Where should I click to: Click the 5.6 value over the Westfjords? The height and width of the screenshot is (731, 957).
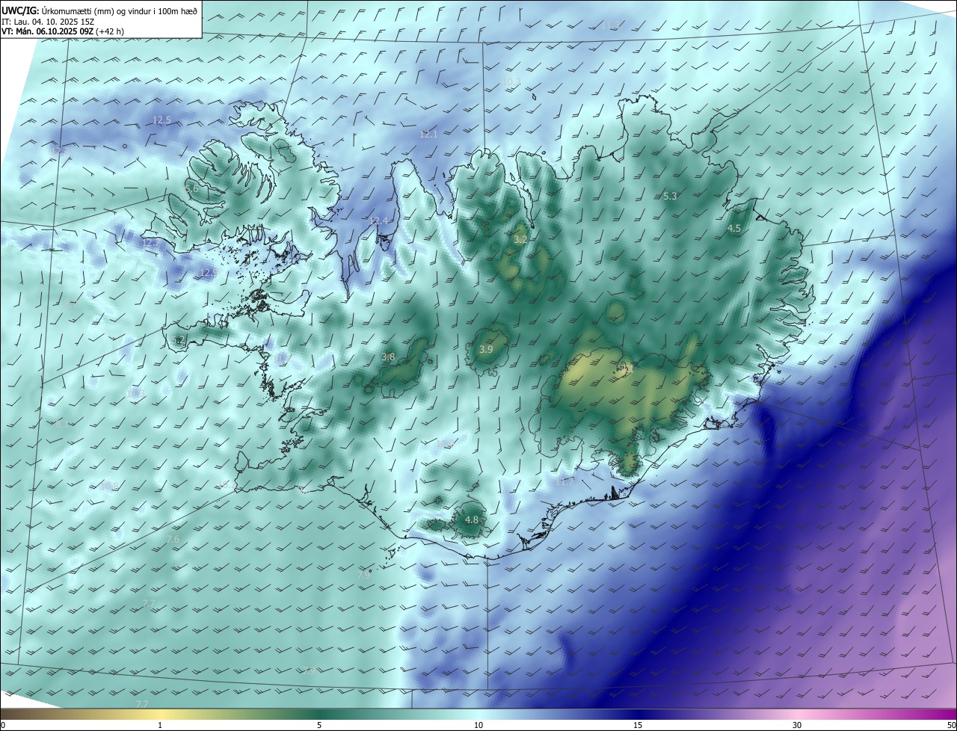point(191,189)
